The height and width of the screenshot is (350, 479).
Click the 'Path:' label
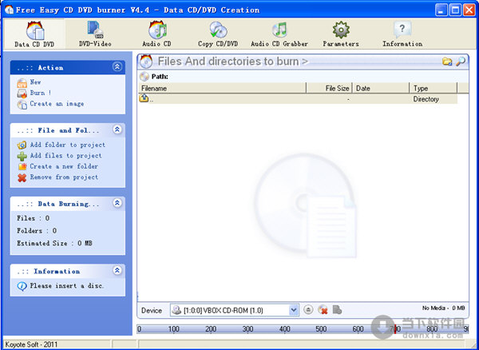point(160,77)
